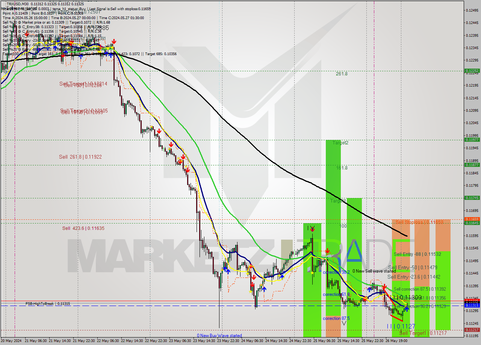This screenshot has width=481, height=345.
Task: Click green price tag 0.11977 on axis
Action: (x=472, y=139)
